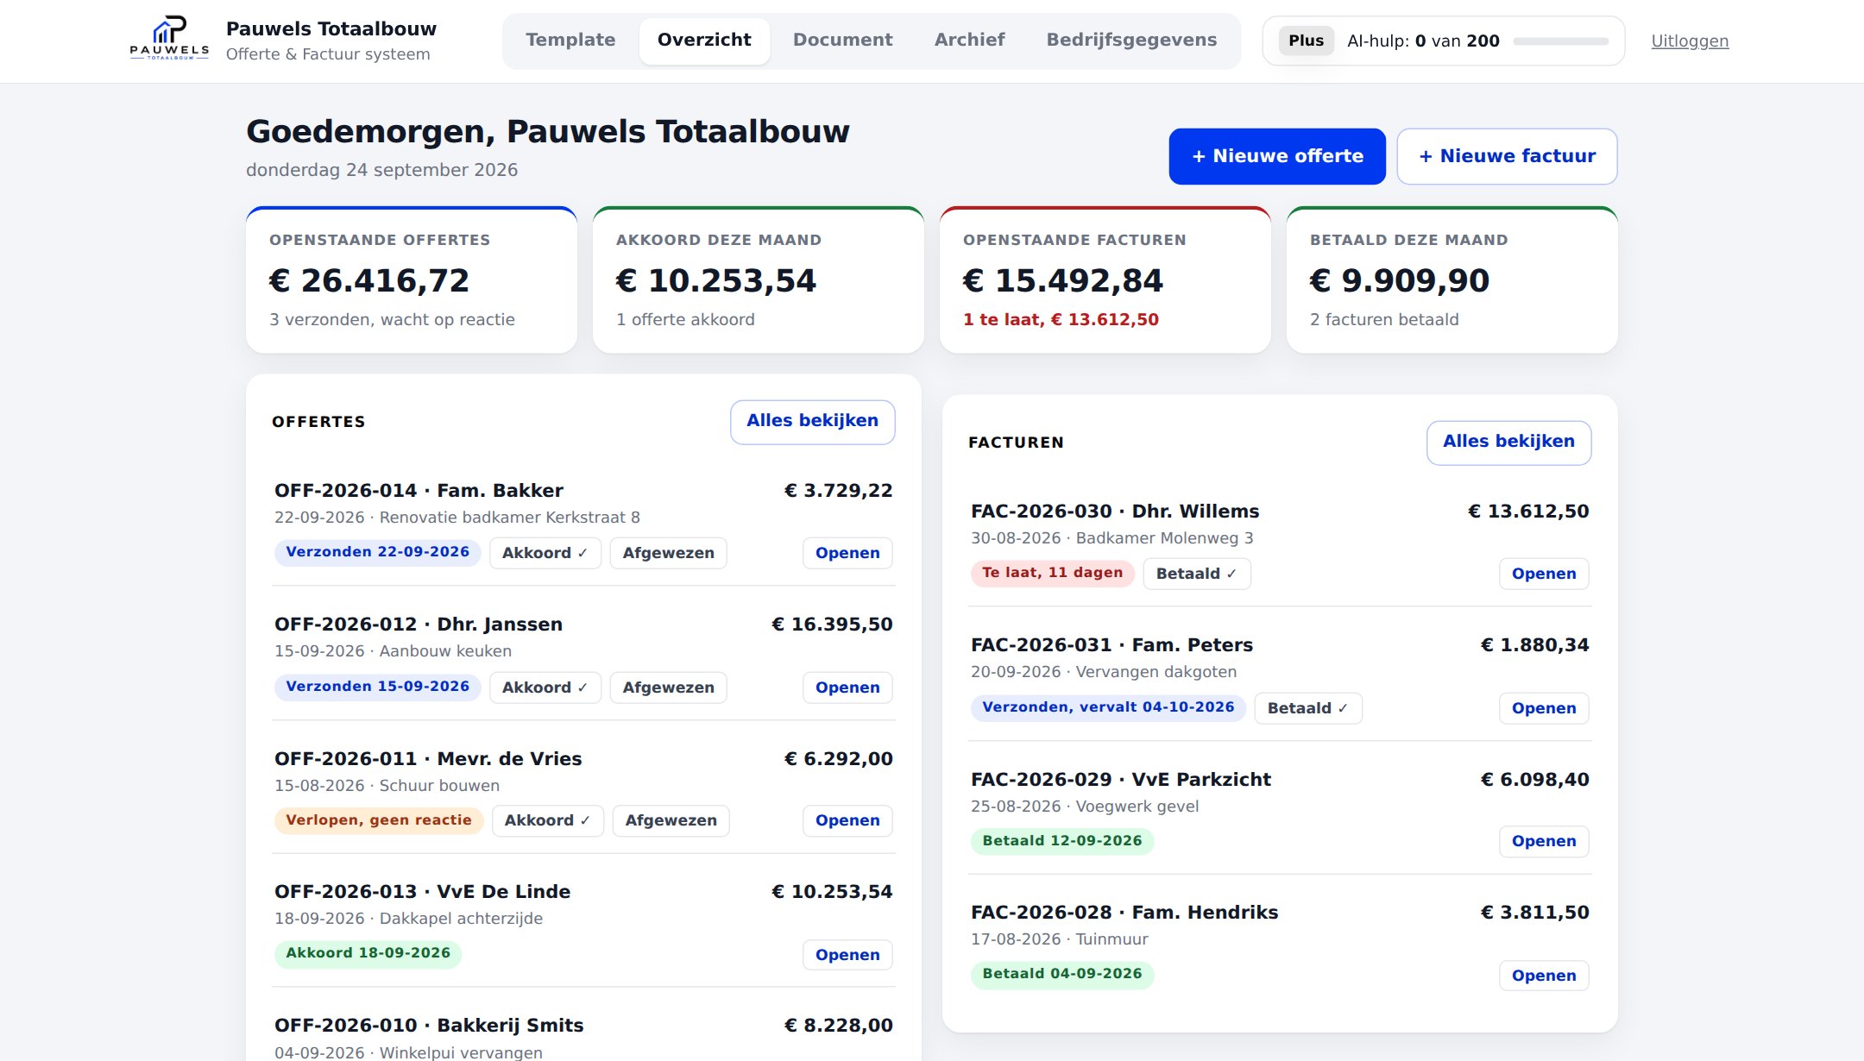Viewport: 1864px width, 1061px height.
Task: Click the 'Betaald 12-09-2026' status badge
Action: point(1062,841)
